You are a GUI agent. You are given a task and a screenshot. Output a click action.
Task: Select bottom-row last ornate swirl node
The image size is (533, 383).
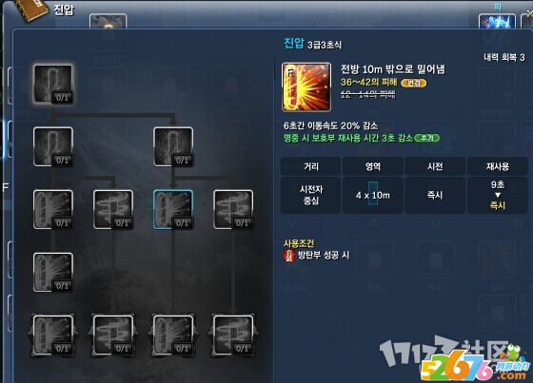233,335
